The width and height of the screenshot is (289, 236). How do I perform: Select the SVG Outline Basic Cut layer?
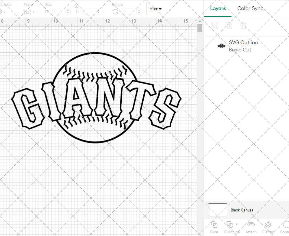243,46
